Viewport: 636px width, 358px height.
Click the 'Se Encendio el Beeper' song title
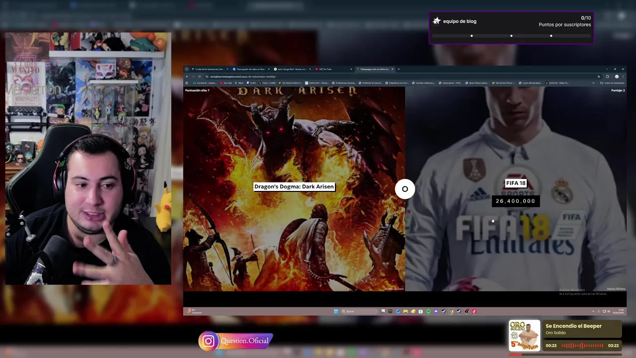573,326
